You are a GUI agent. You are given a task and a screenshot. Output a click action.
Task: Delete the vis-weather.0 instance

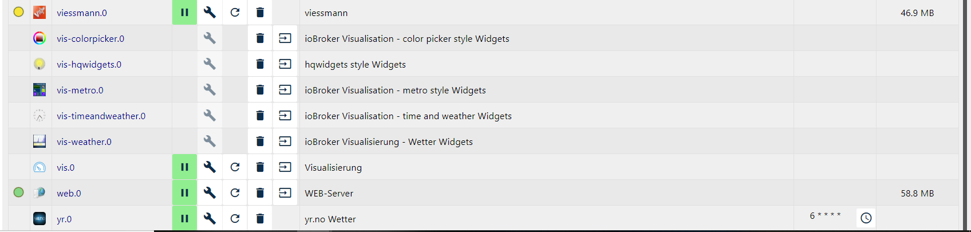point(260,141)
